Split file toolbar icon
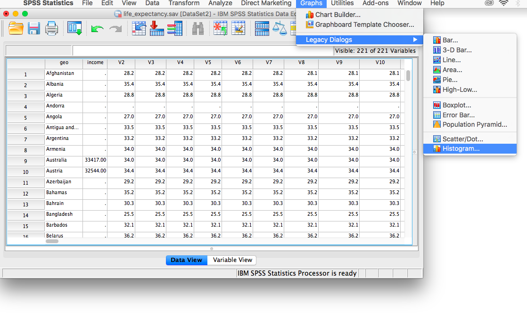The image size is (527, 319). point(262,28)
